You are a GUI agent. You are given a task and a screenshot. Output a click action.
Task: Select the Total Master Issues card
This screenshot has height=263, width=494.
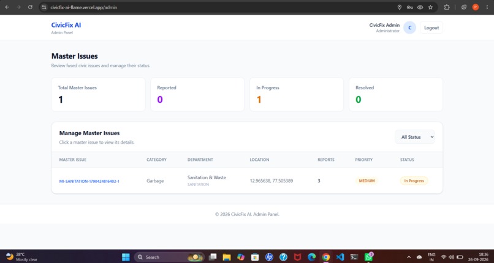coord(98,95)
